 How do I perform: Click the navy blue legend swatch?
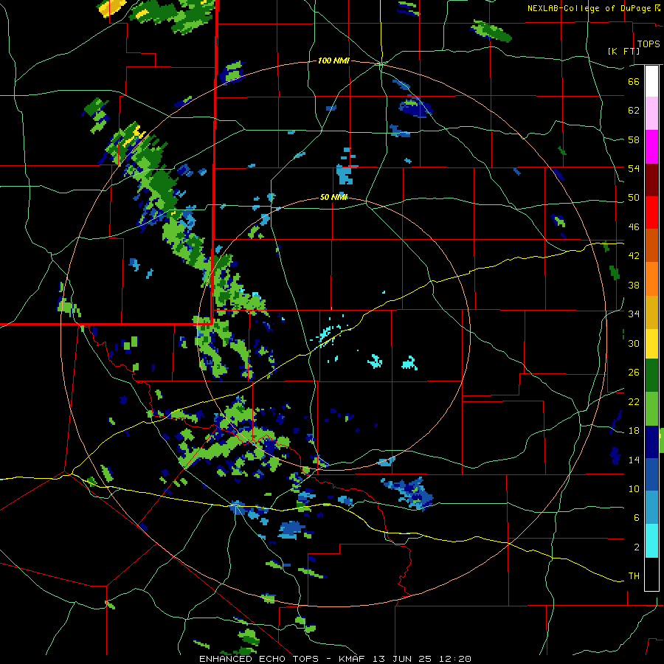(651, 442)
